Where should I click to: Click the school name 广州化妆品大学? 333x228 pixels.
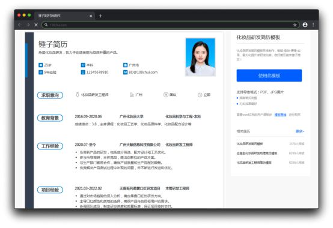132,116
